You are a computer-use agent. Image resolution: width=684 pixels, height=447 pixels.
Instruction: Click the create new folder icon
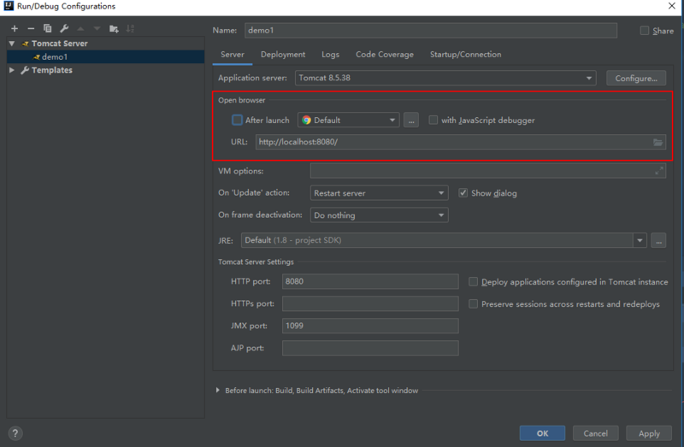(x=114, y=28)
